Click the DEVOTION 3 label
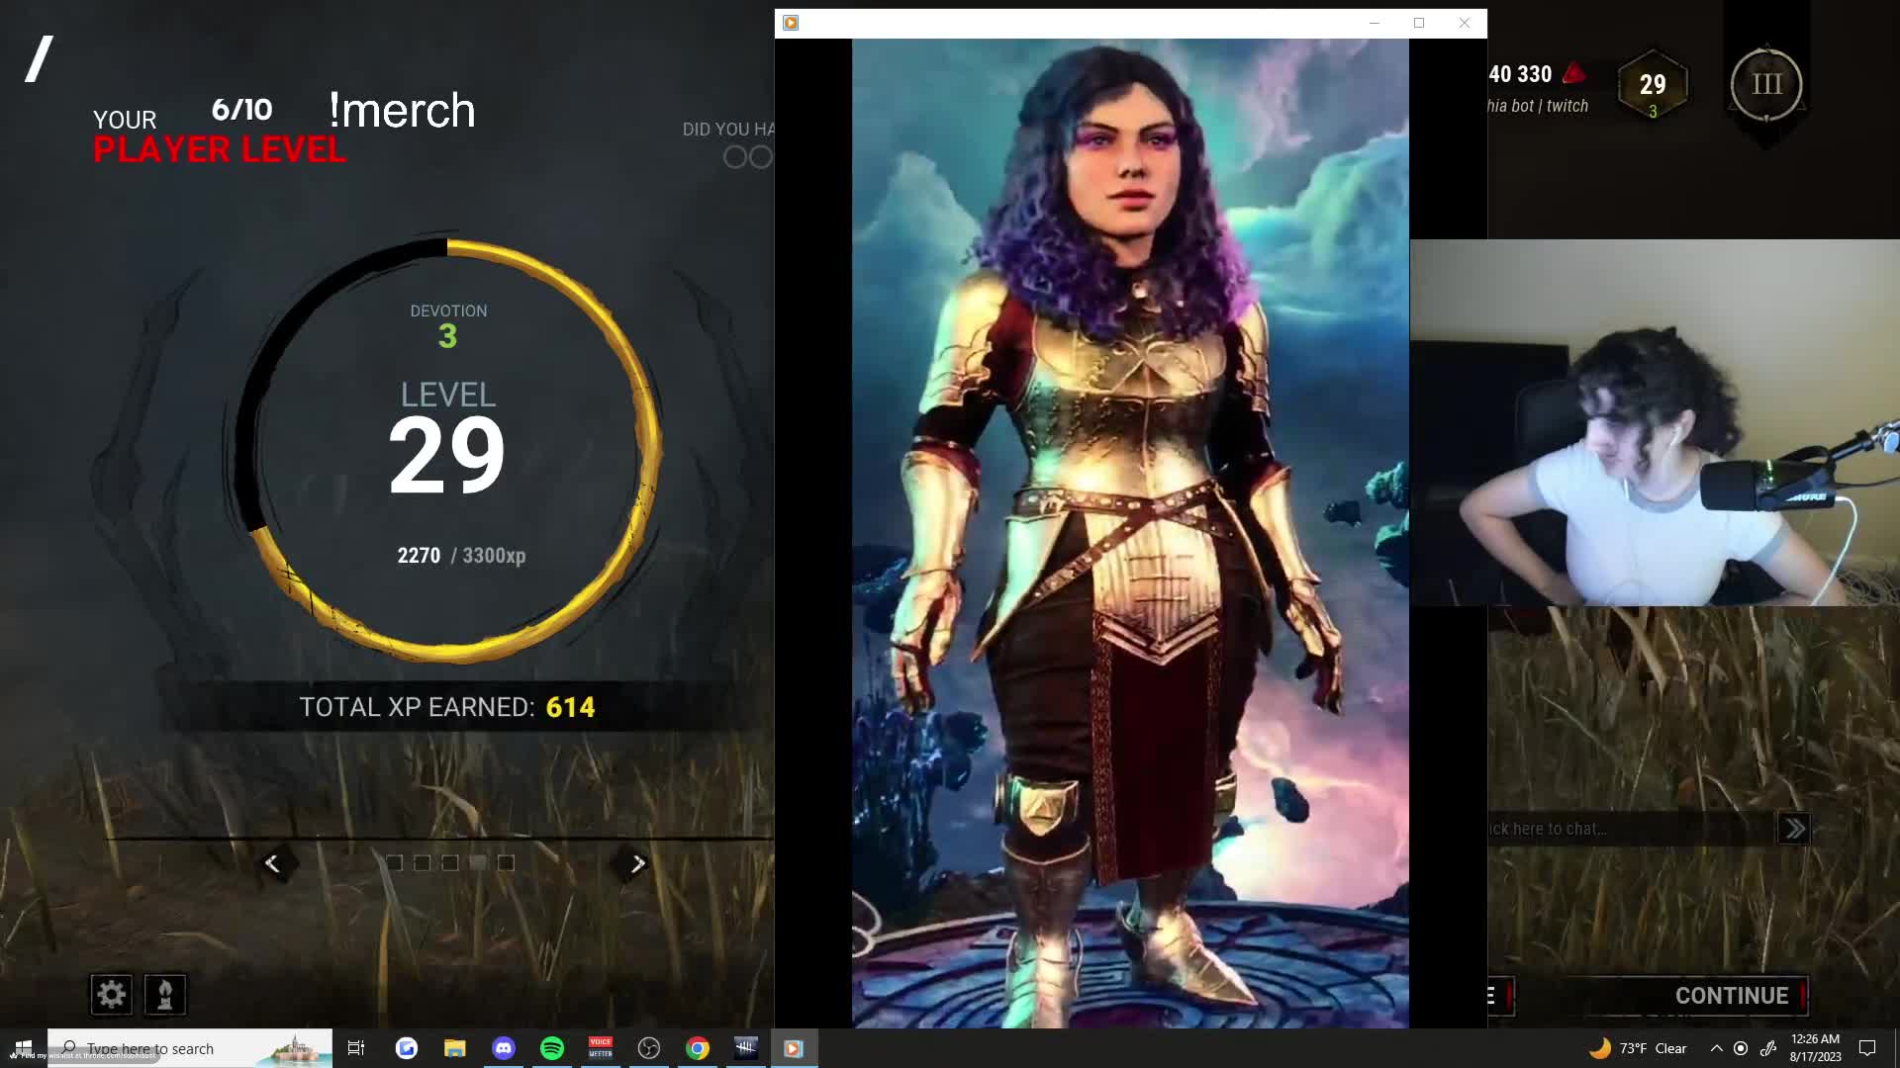Screen dimensions: 1900x1068 (x=448, y=325)
